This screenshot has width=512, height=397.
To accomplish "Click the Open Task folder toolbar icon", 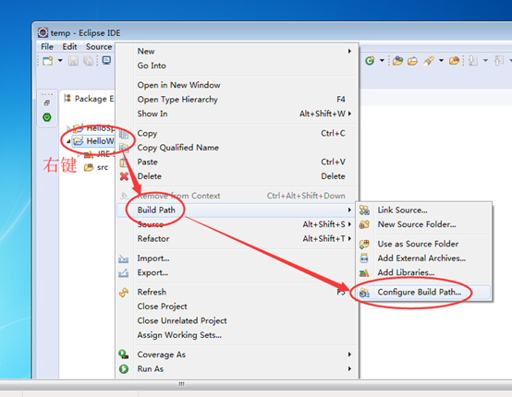I will click(454, 61).
